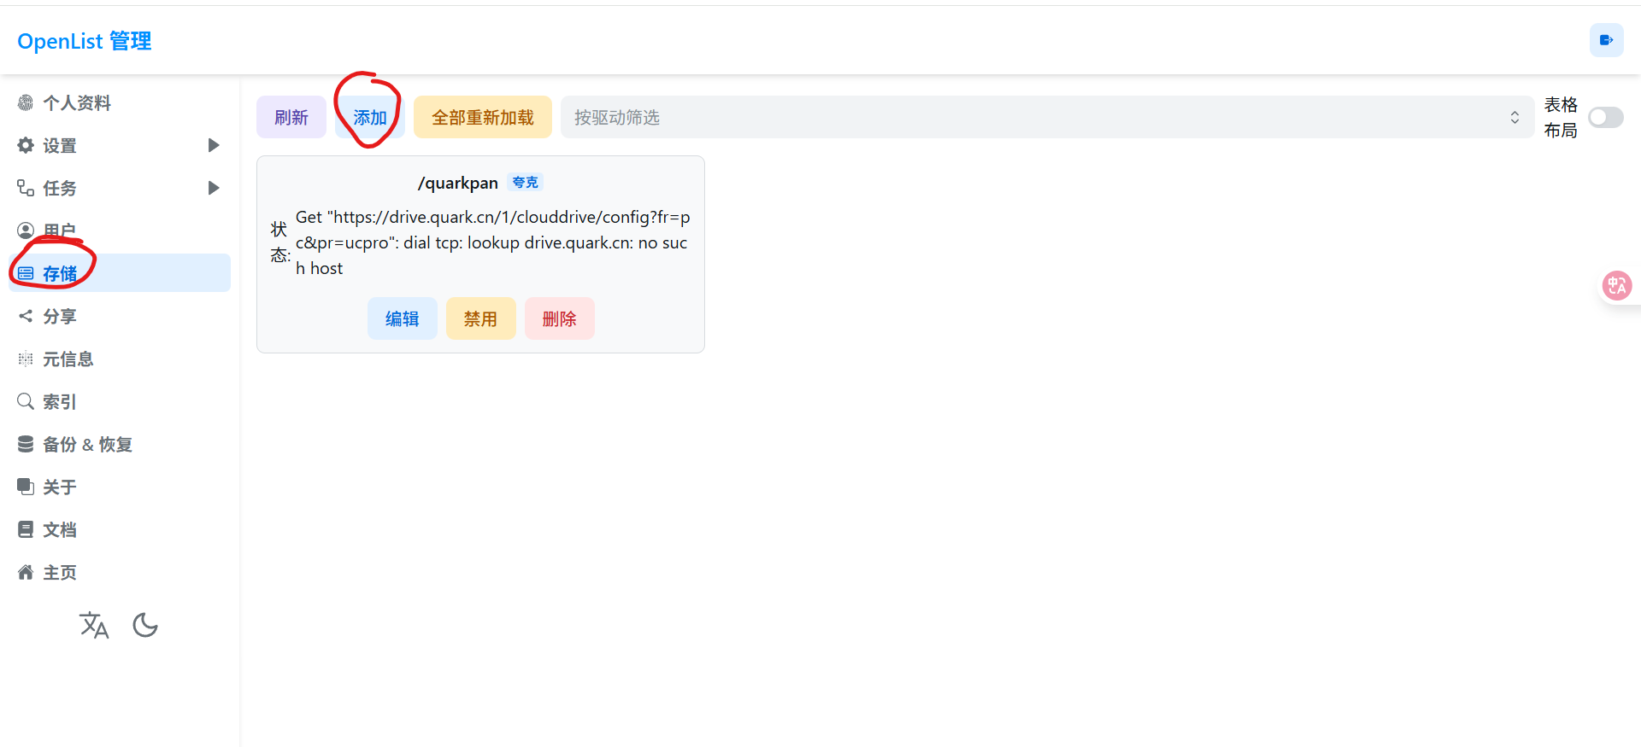The width and height of the screenshot is (1641, 747).
Task: Open the 关于 menu item
Action: pyautogui.click(x=120, y=487)
